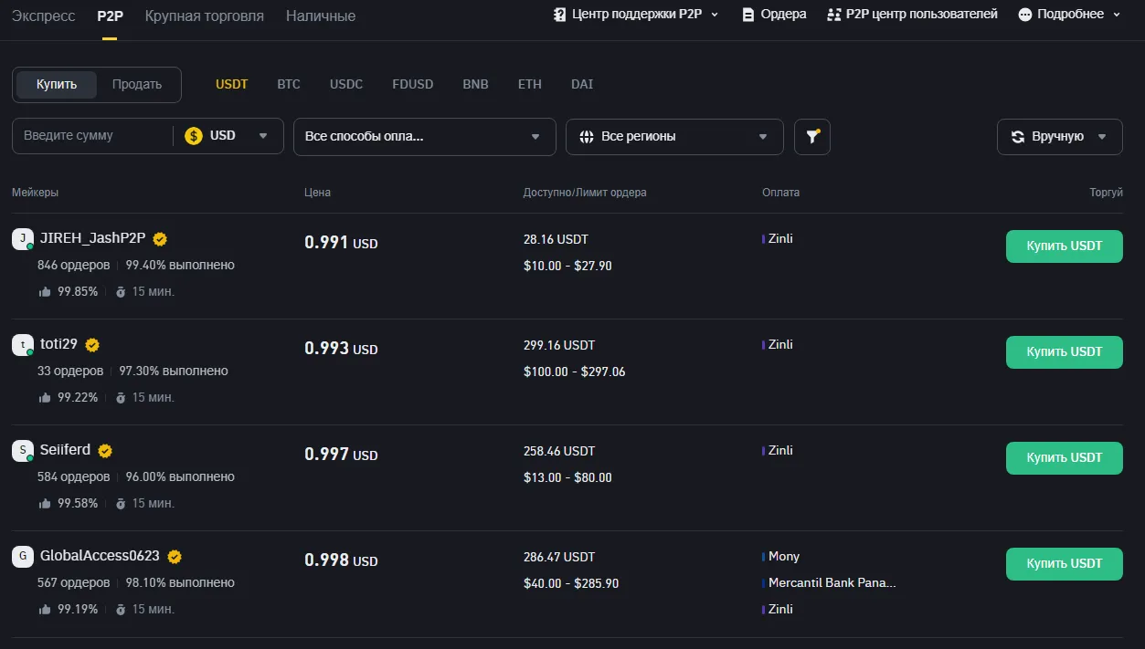Click the verified badge next to JIREH_JashP2P
Image resolution: width=1145 pixels, height=649 pixels.
point(159,238)
